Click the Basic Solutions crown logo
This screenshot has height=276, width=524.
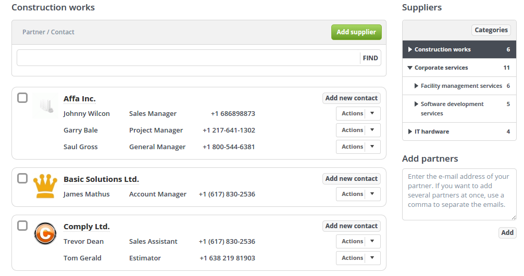[45, 186]
